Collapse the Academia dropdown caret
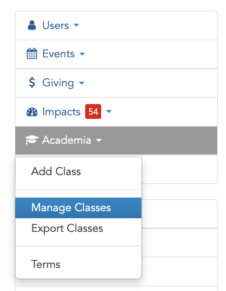 (99, 140)
